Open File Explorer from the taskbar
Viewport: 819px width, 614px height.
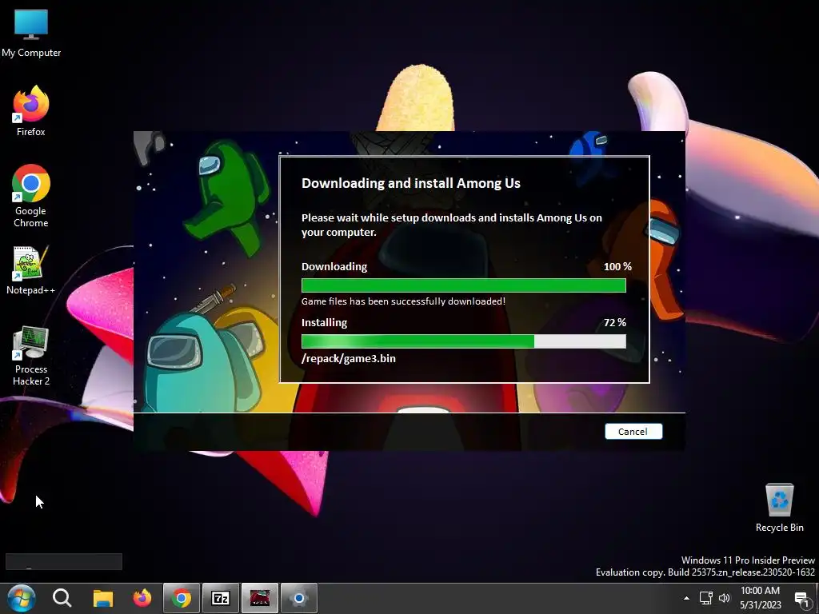tap(103, 598)
